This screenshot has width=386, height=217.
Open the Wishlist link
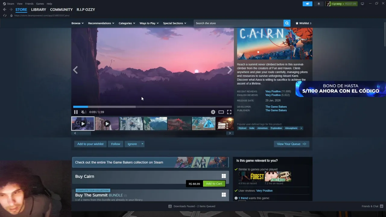tap(303, 23)
